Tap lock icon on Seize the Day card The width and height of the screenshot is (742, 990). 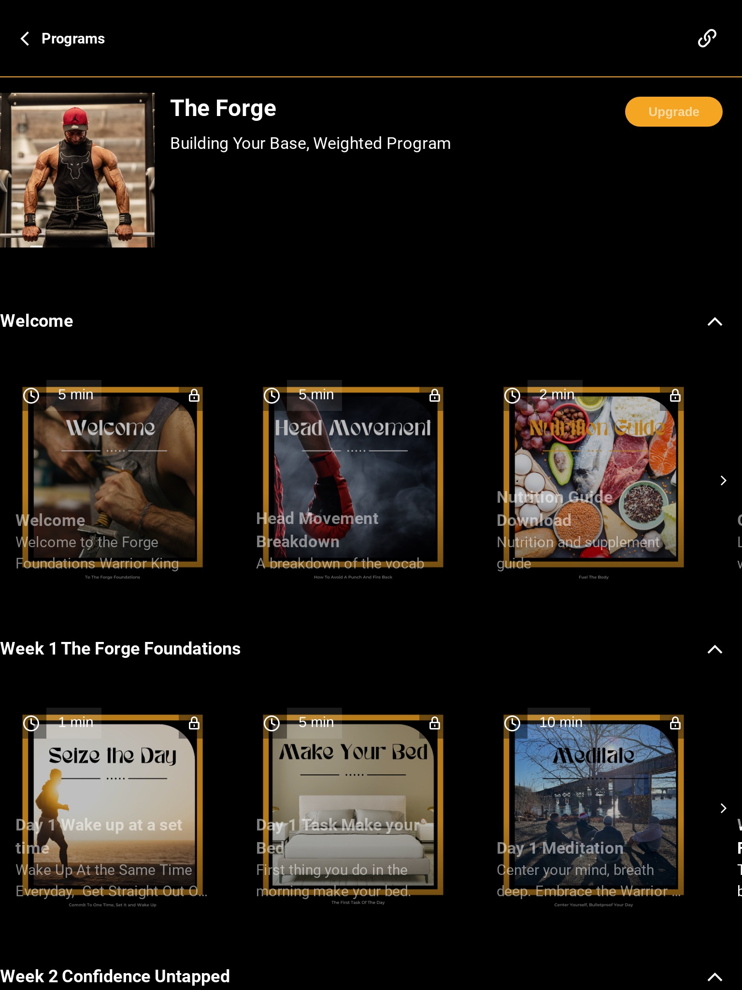tap(194, 723)
